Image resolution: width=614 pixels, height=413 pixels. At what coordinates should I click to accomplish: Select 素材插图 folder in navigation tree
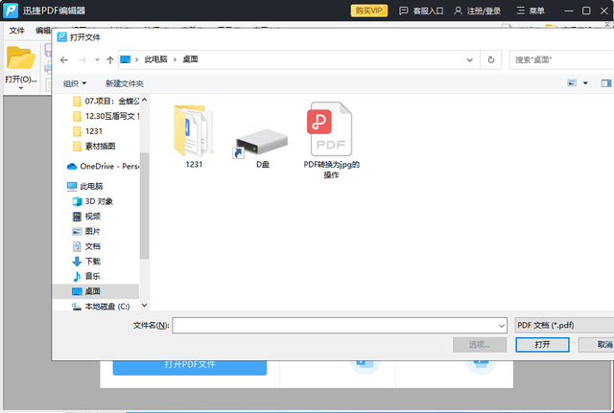(94, 146)
